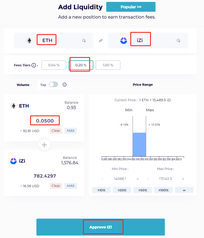Click the plus circle between token cards
Viewport: 204px width, 238px height.
[44, 145]
